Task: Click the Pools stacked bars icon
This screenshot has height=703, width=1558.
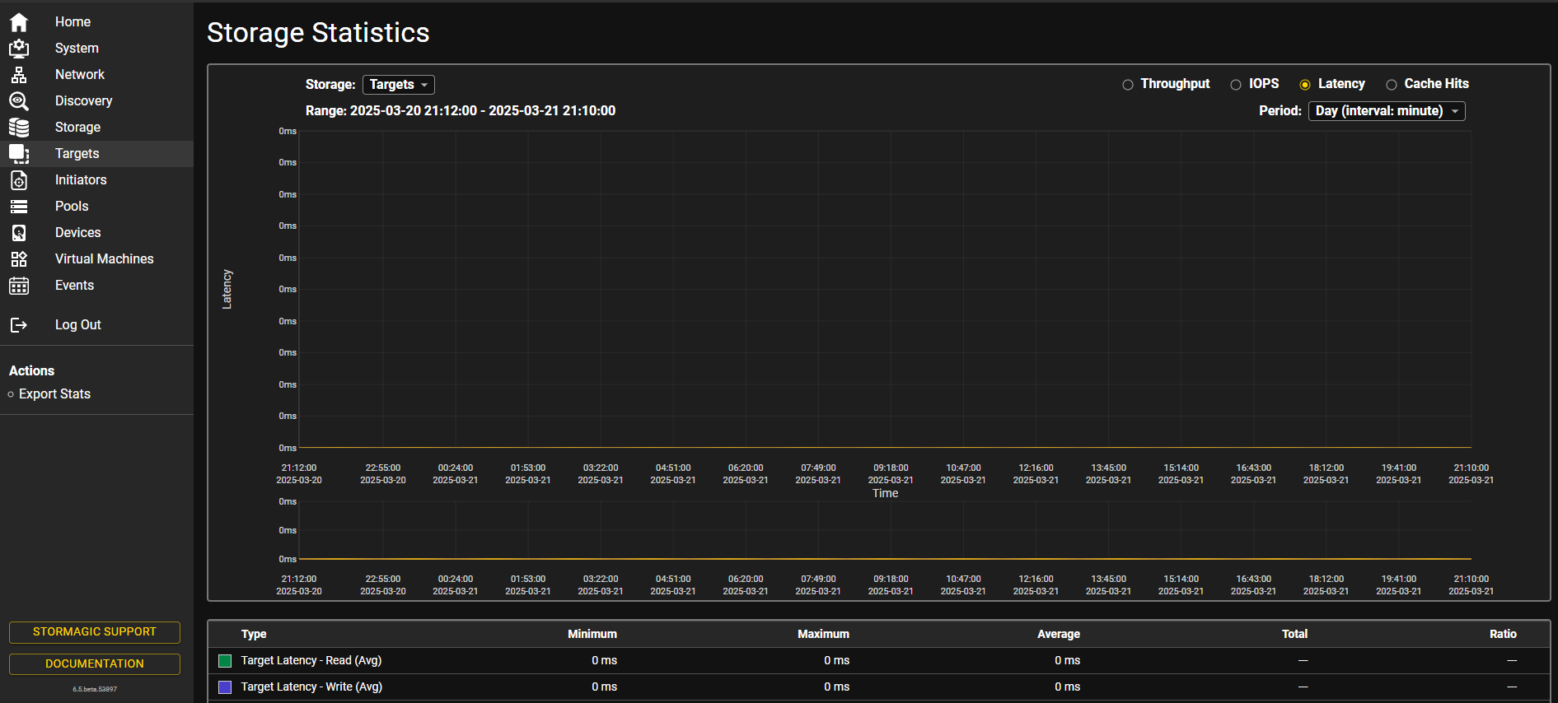Action: pos(19,207)
